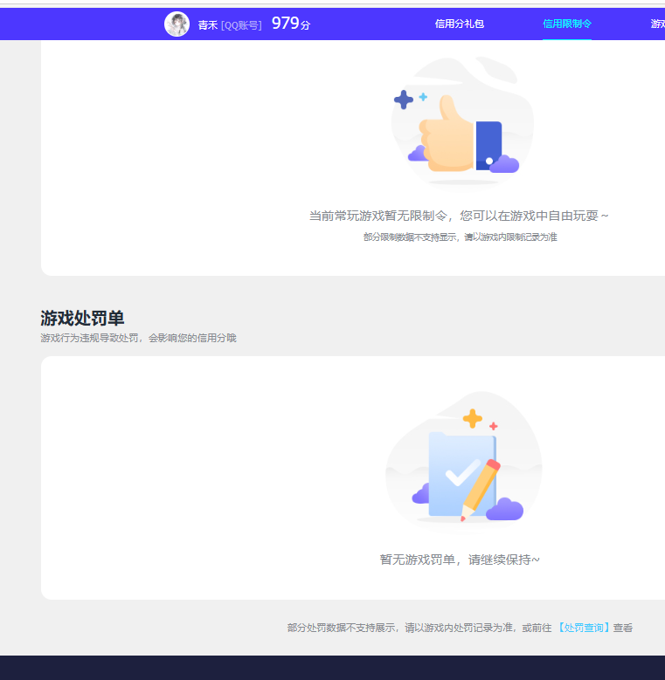665x680 pixels.
Task: Switch to the 信用限制令 tab
Action: [x=567, y=24]
